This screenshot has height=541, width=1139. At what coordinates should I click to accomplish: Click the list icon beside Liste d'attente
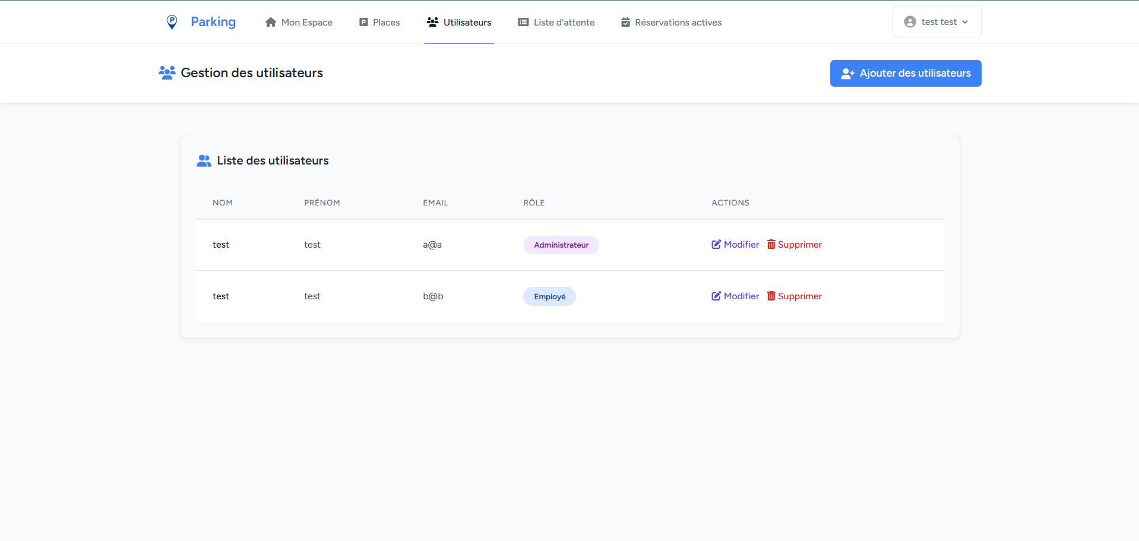click(x=523, y=22)
